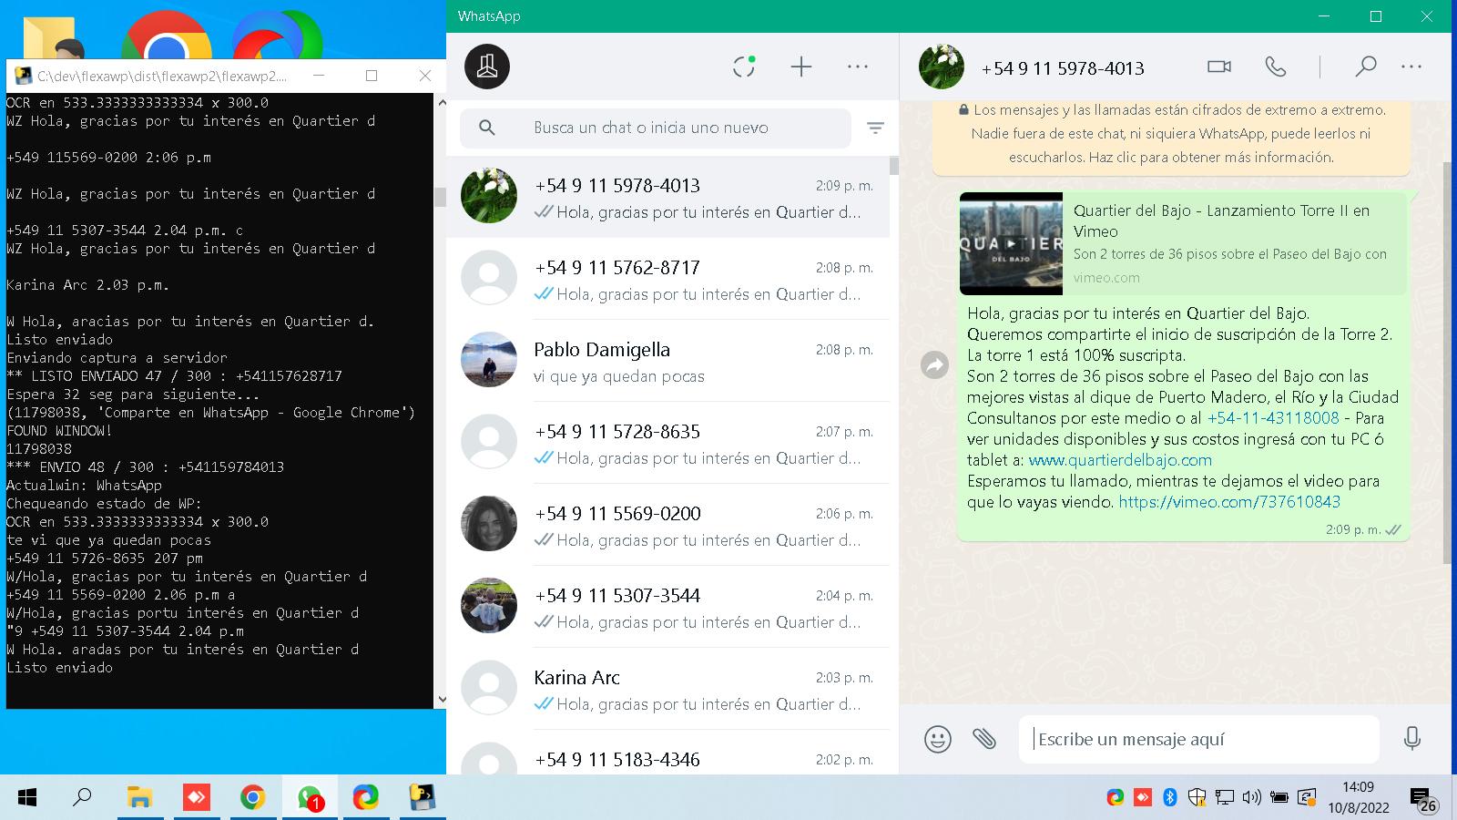
Task: Open the Vimeo link preview title
Action: click(x=1221, y=220)
